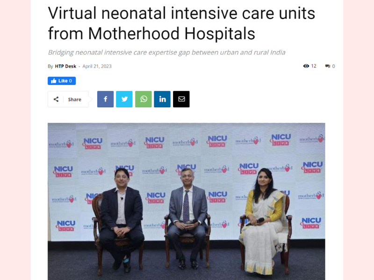Open the NICU Live press conference photo
This screenshot has height=280, width=374.
pos(186,202)
